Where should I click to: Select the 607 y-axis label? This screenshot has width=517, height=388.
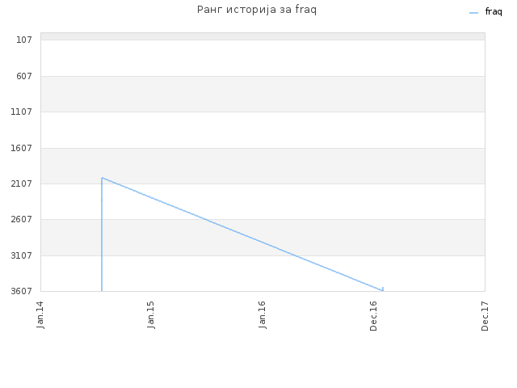pyautogui.click(x=24, y=76)
